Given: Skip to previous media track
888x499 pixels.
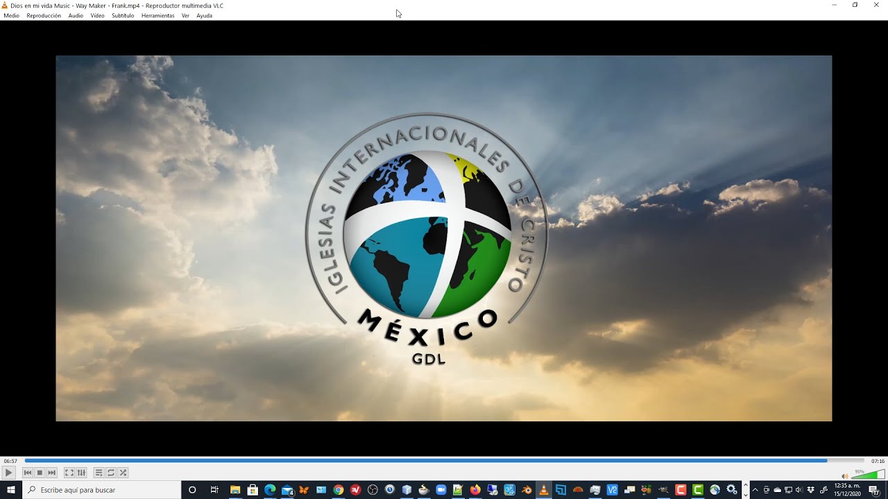Looking at the screenshot, I should [28, 473].
